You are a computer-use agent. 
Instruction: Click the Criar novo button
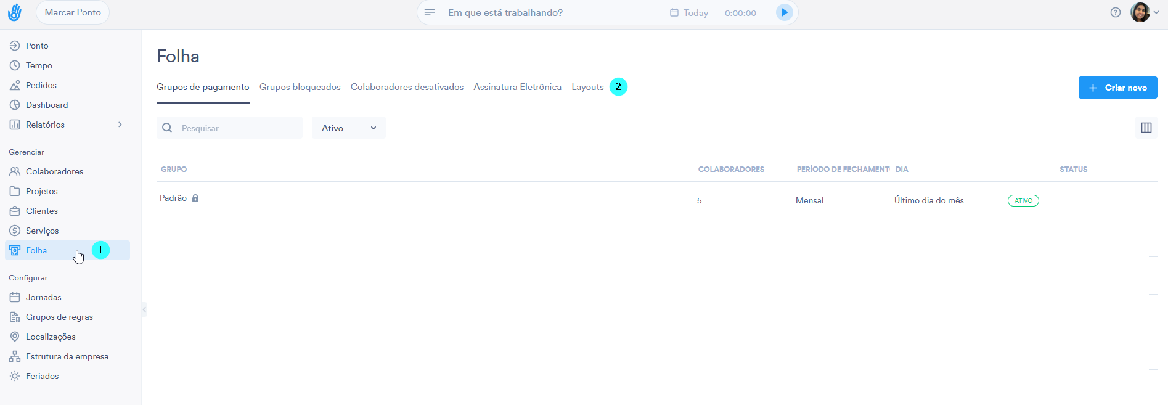tap(1117, 88)
